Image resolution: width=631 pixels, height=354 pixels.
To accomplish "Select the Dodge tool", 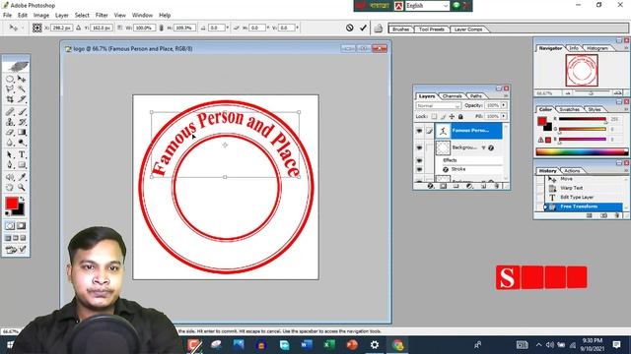I will (x=22, y=142).
